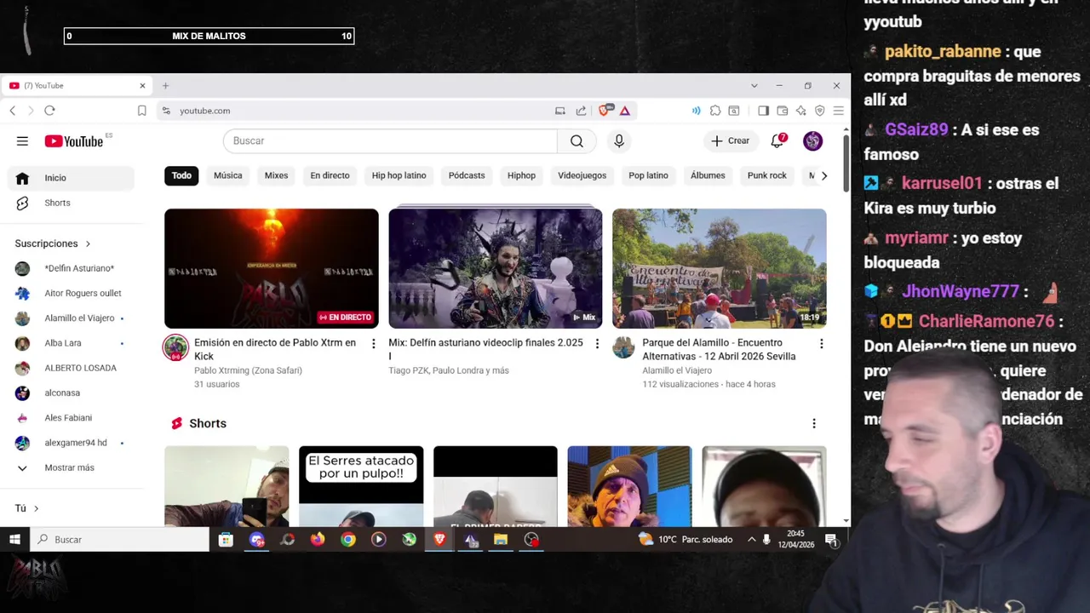
Task: Open Inicio in the sidebar
Action: (x=72, y=178)
